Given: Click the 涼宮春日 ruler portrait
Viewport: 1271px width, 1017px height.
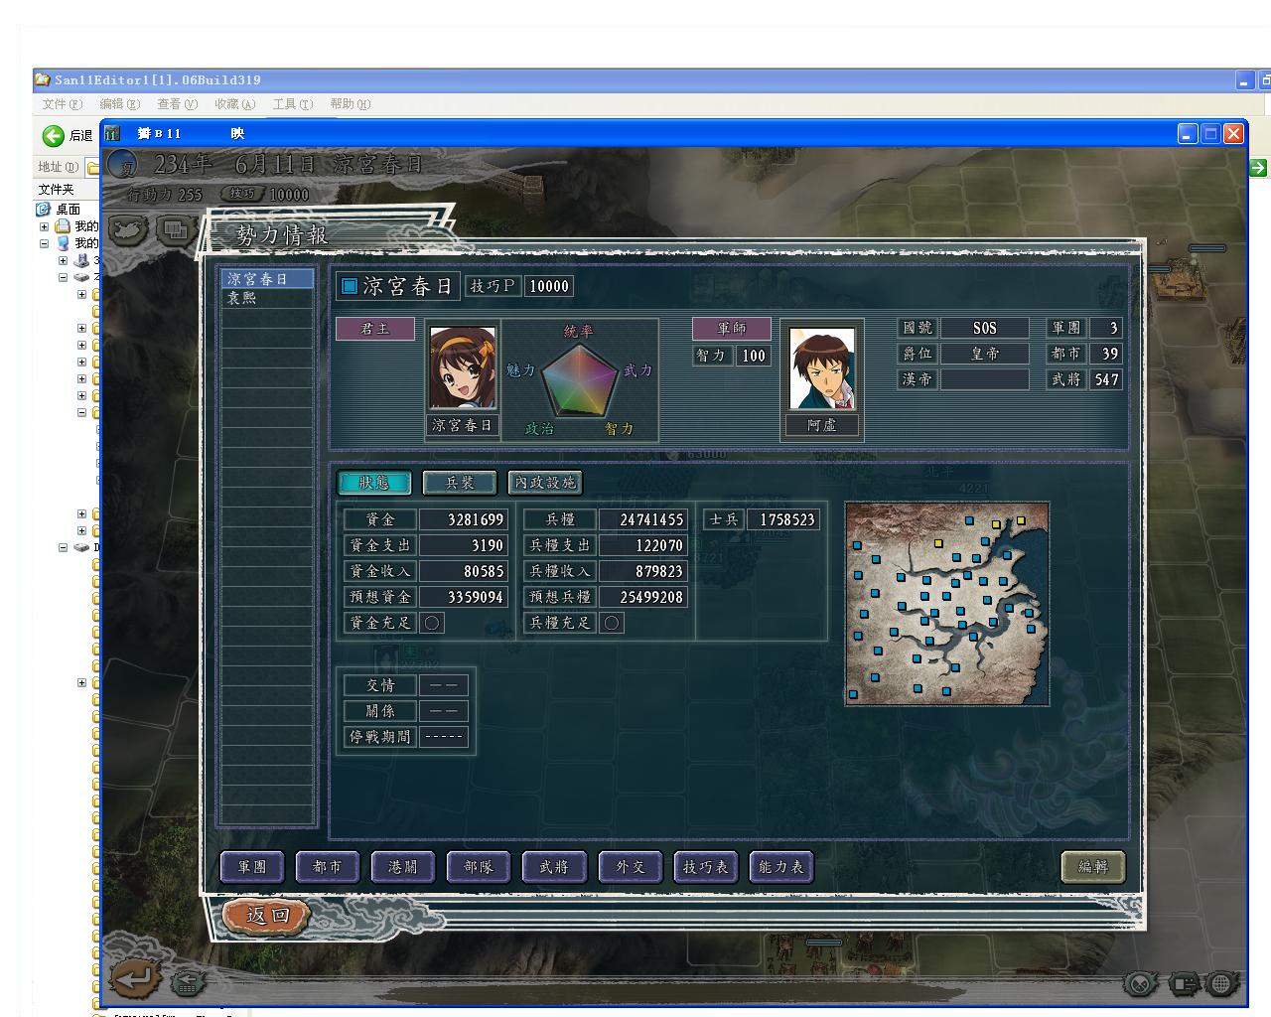Looking at the screenshot, I should pyautogui.click(x=463, y=367).
